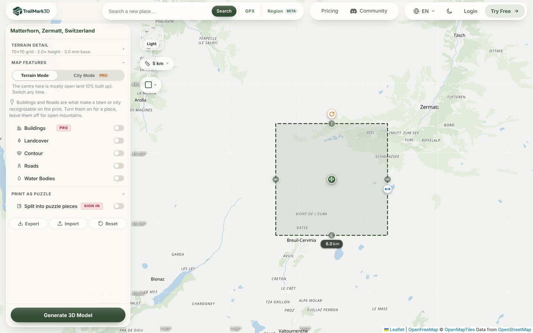Open the GPX tab
The image size is (533, 333).
(250, 11)
